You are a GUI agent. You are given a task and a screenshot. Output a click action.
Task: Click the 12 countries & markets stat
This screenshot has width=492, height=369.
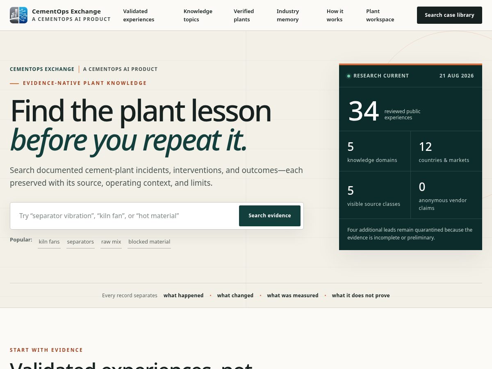[x=446, y=151]
